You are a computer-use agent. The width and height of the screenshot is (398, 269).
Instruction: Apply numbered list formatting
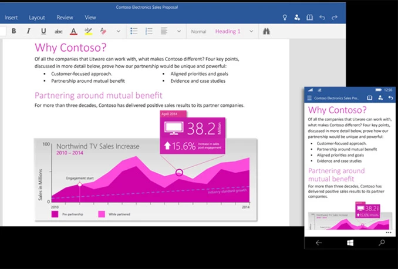[x=149, y=31]
